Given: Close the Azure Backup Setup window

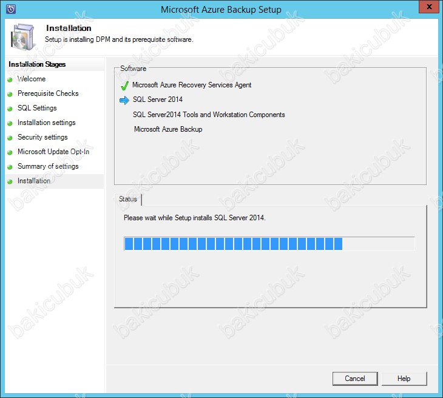Looking at the screenshot, I should (x=429, y=7).
